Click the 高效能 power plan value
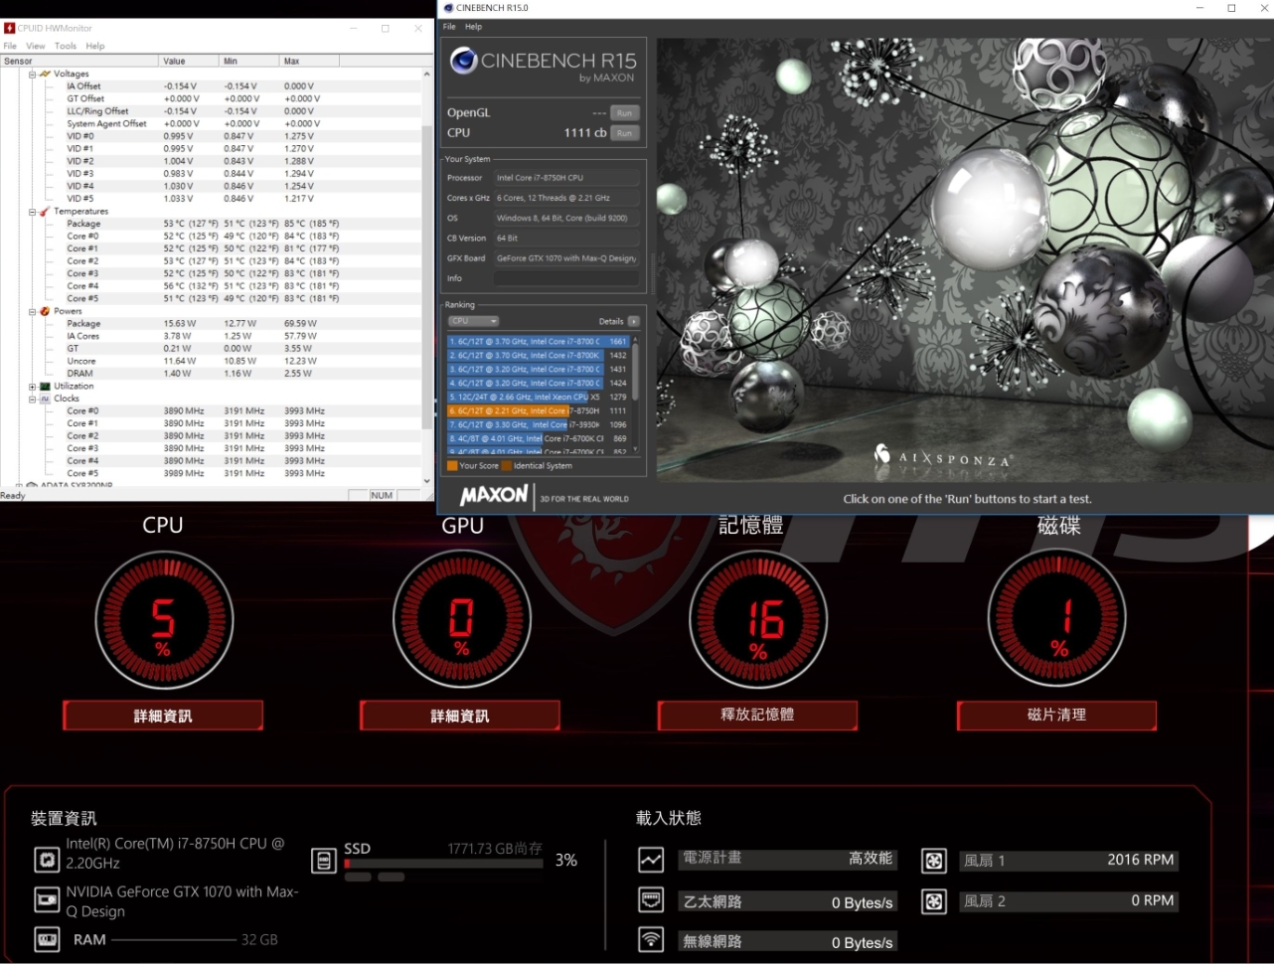Viewport: 1274px width, 964px height. coord(871,859)
